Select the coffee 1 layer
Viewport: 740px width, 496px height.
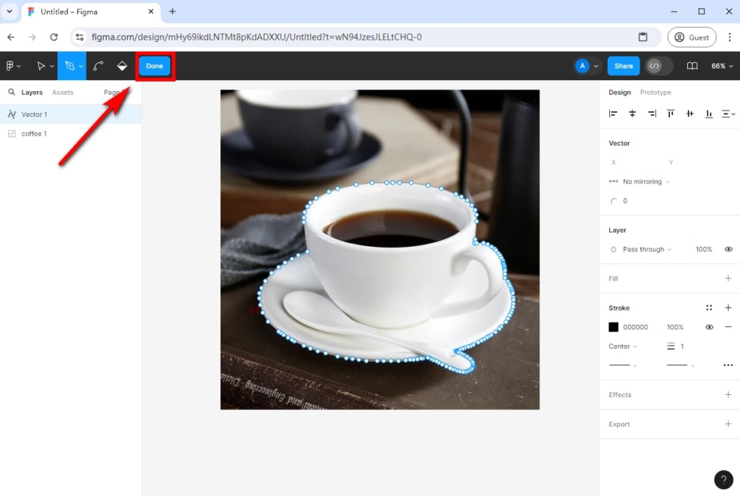point(35,133)
